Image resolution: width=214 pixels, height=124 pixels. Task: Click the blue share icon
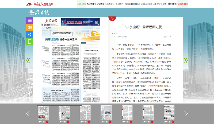[x=30, y=35]
